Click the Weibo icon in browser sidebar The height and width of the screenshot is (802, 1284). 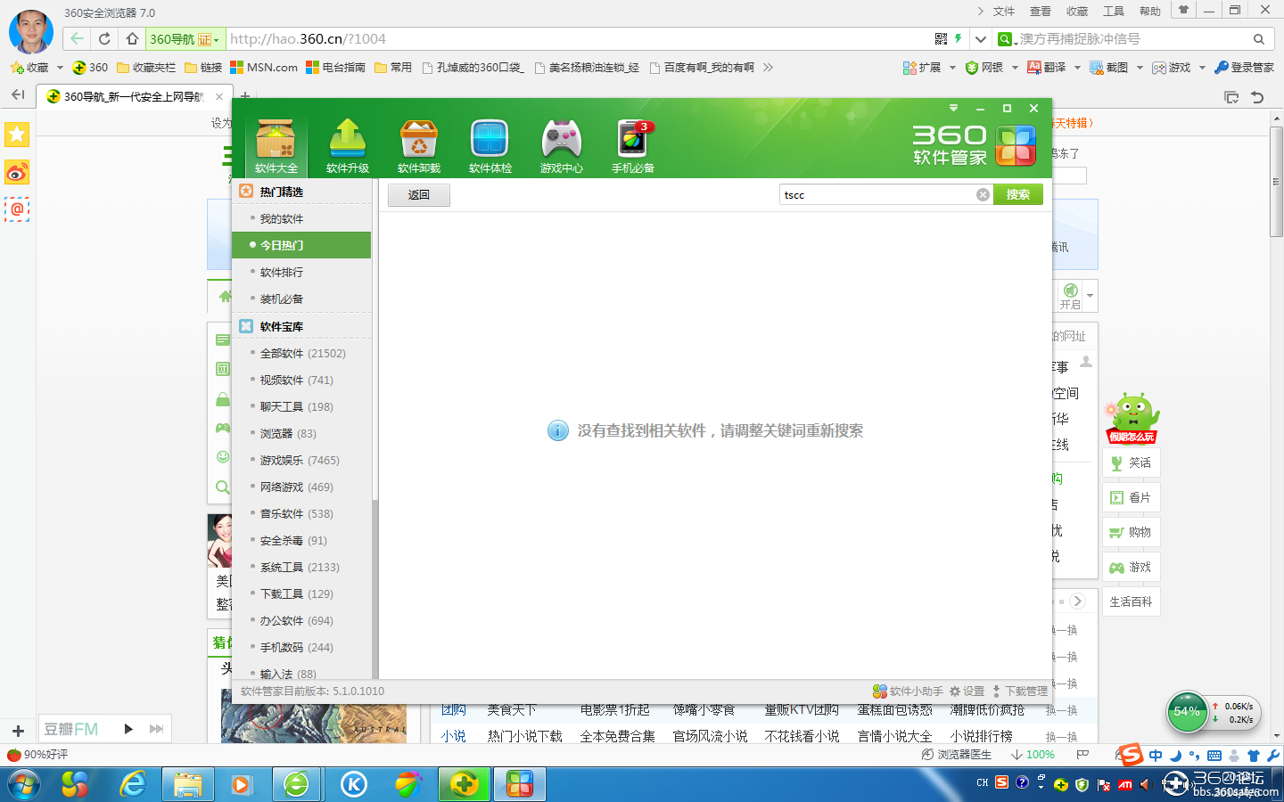click(17, 172)
